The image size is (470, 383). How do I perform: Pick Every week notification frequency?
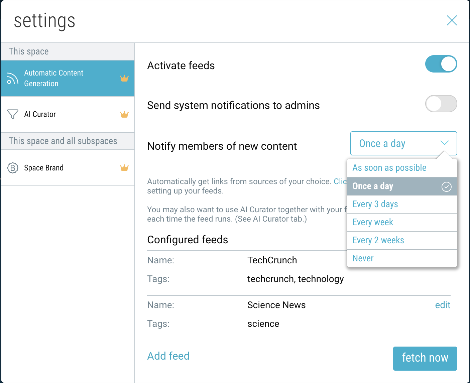click(x=373, y=222)
